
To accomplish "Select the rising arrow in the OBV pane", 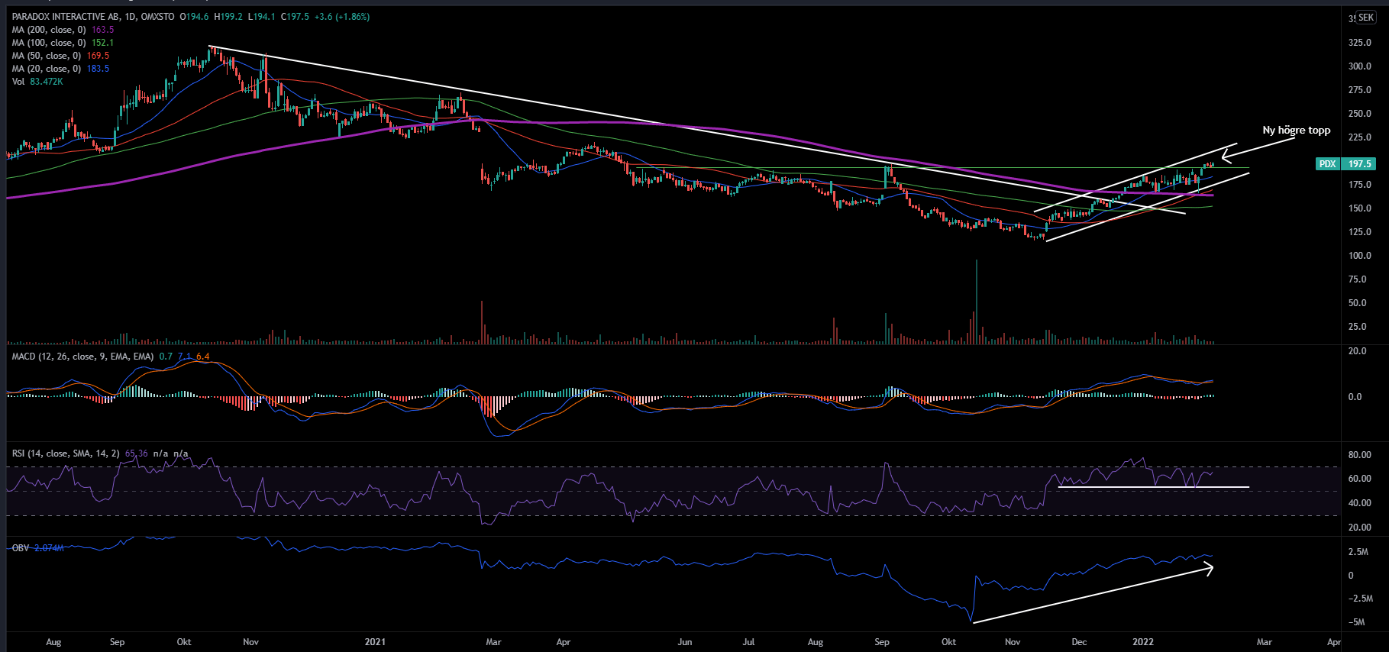I will point(1092,595).
